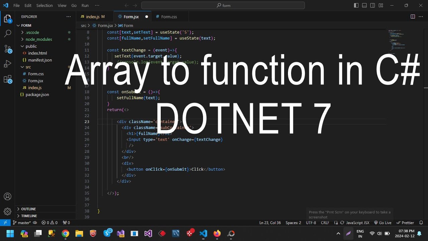Viewport: 428px width, 241px height.
Task: Open Customize Layout icon
Action: tap(381, 5)
